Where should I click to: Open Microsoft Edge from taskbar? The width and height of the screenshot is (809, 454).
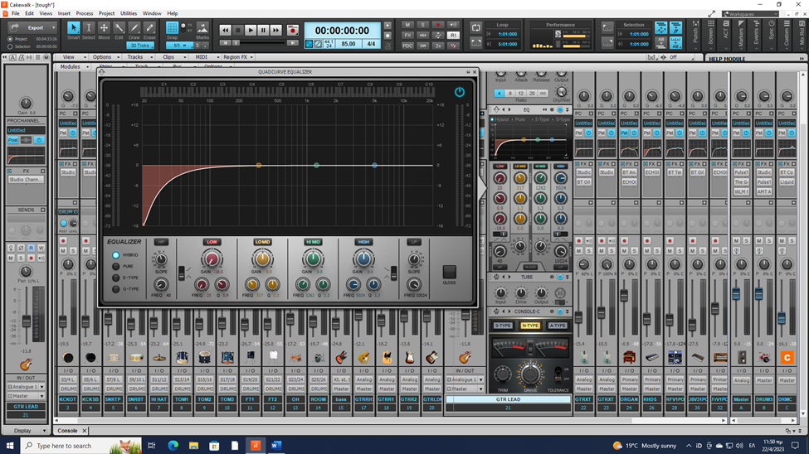(173, 445)
